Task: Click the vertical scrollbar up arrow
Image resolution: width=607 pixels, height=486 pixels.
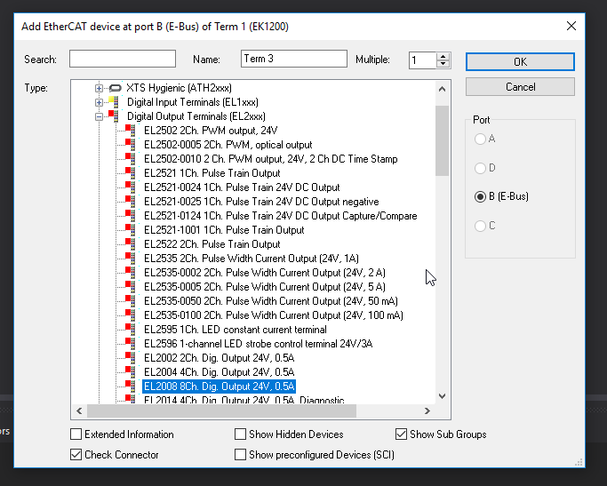Action: pos(442,89)
